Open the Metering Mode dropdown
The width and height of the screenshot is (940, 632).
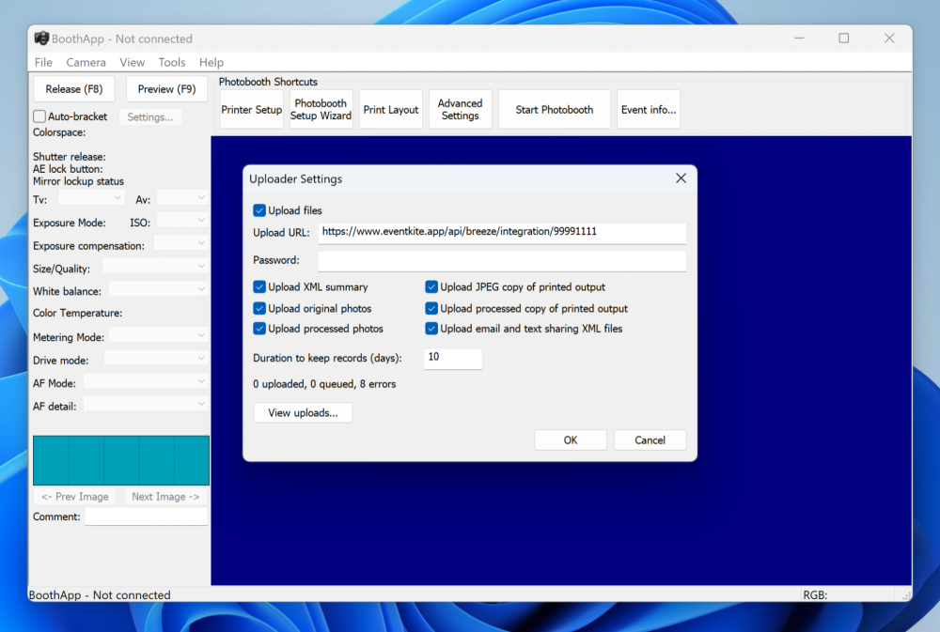point(158,335)
